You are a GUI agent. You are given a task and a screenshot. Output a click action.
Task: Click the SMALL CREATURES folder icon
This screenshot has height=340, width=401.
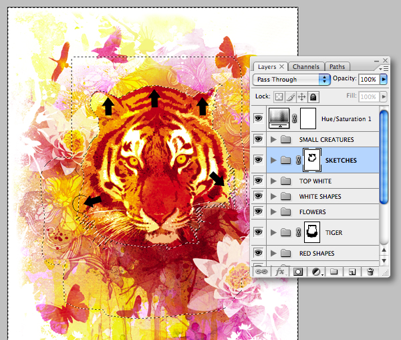[285, 139]
